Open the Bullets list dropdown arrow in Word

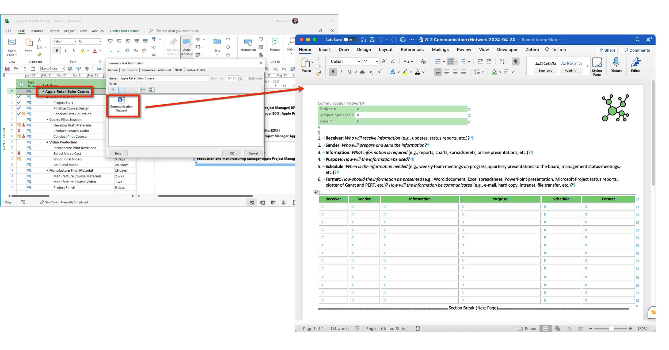[x=444, y=61]
